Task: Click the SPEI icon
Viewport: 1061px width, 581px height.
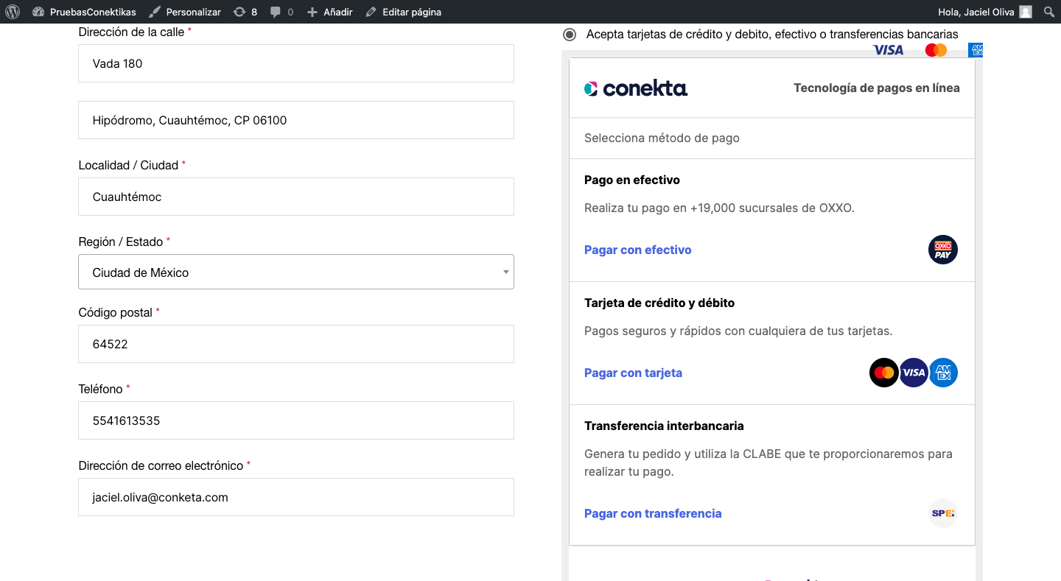Action: pyautogui.click(x=943, y=513)
